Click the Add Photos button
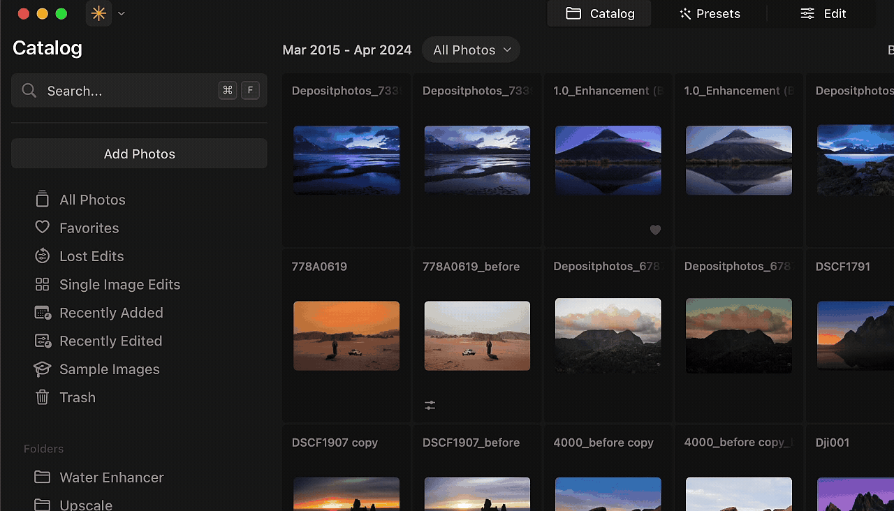894x511 pixels. pos(139,154)
